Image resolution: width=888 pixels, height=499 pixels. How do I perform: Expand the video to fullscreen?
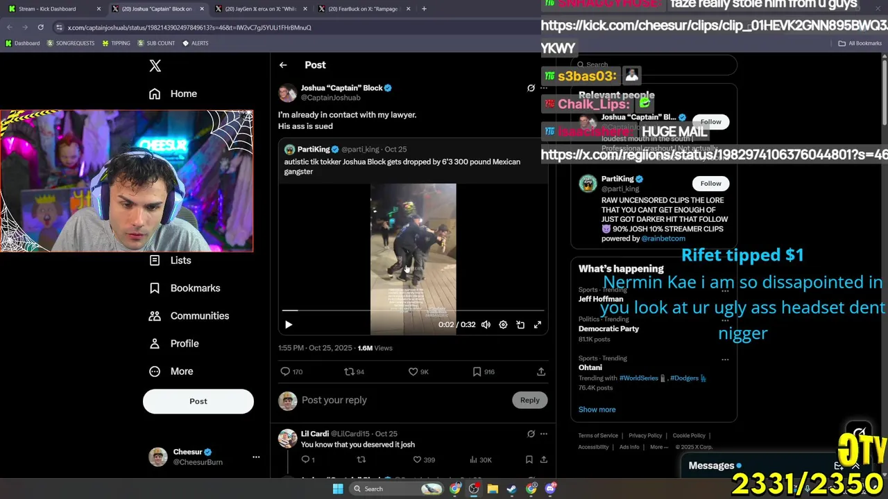pyautogui.click(x=537, y=324)
